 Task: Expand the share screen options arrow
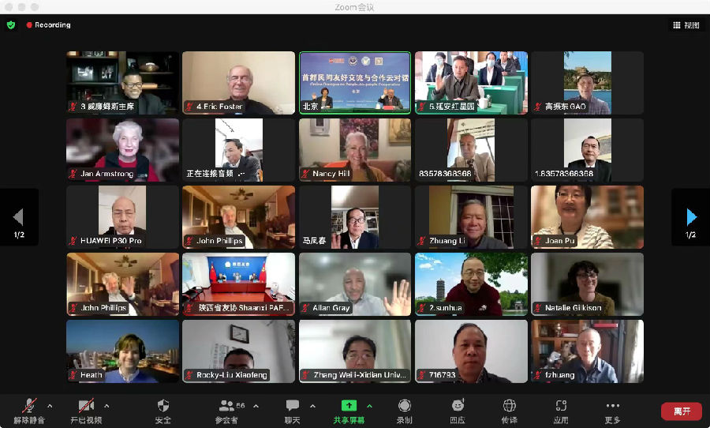coord(369,406)
